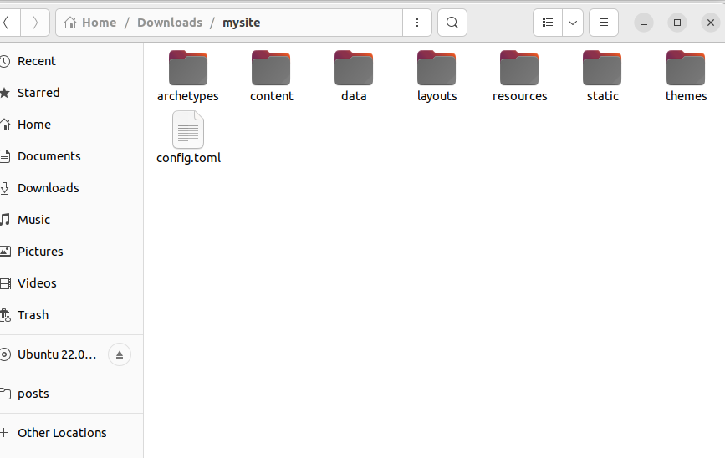Image resolution: width=725 pixels, height=458 pixels.
Task: Click the Documents label in the sidebar
Action: click(49, 156)
